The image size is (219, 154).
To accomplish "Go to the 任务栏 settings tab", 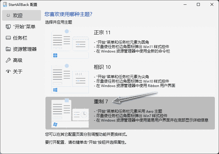I will click(x=22, y=38).
